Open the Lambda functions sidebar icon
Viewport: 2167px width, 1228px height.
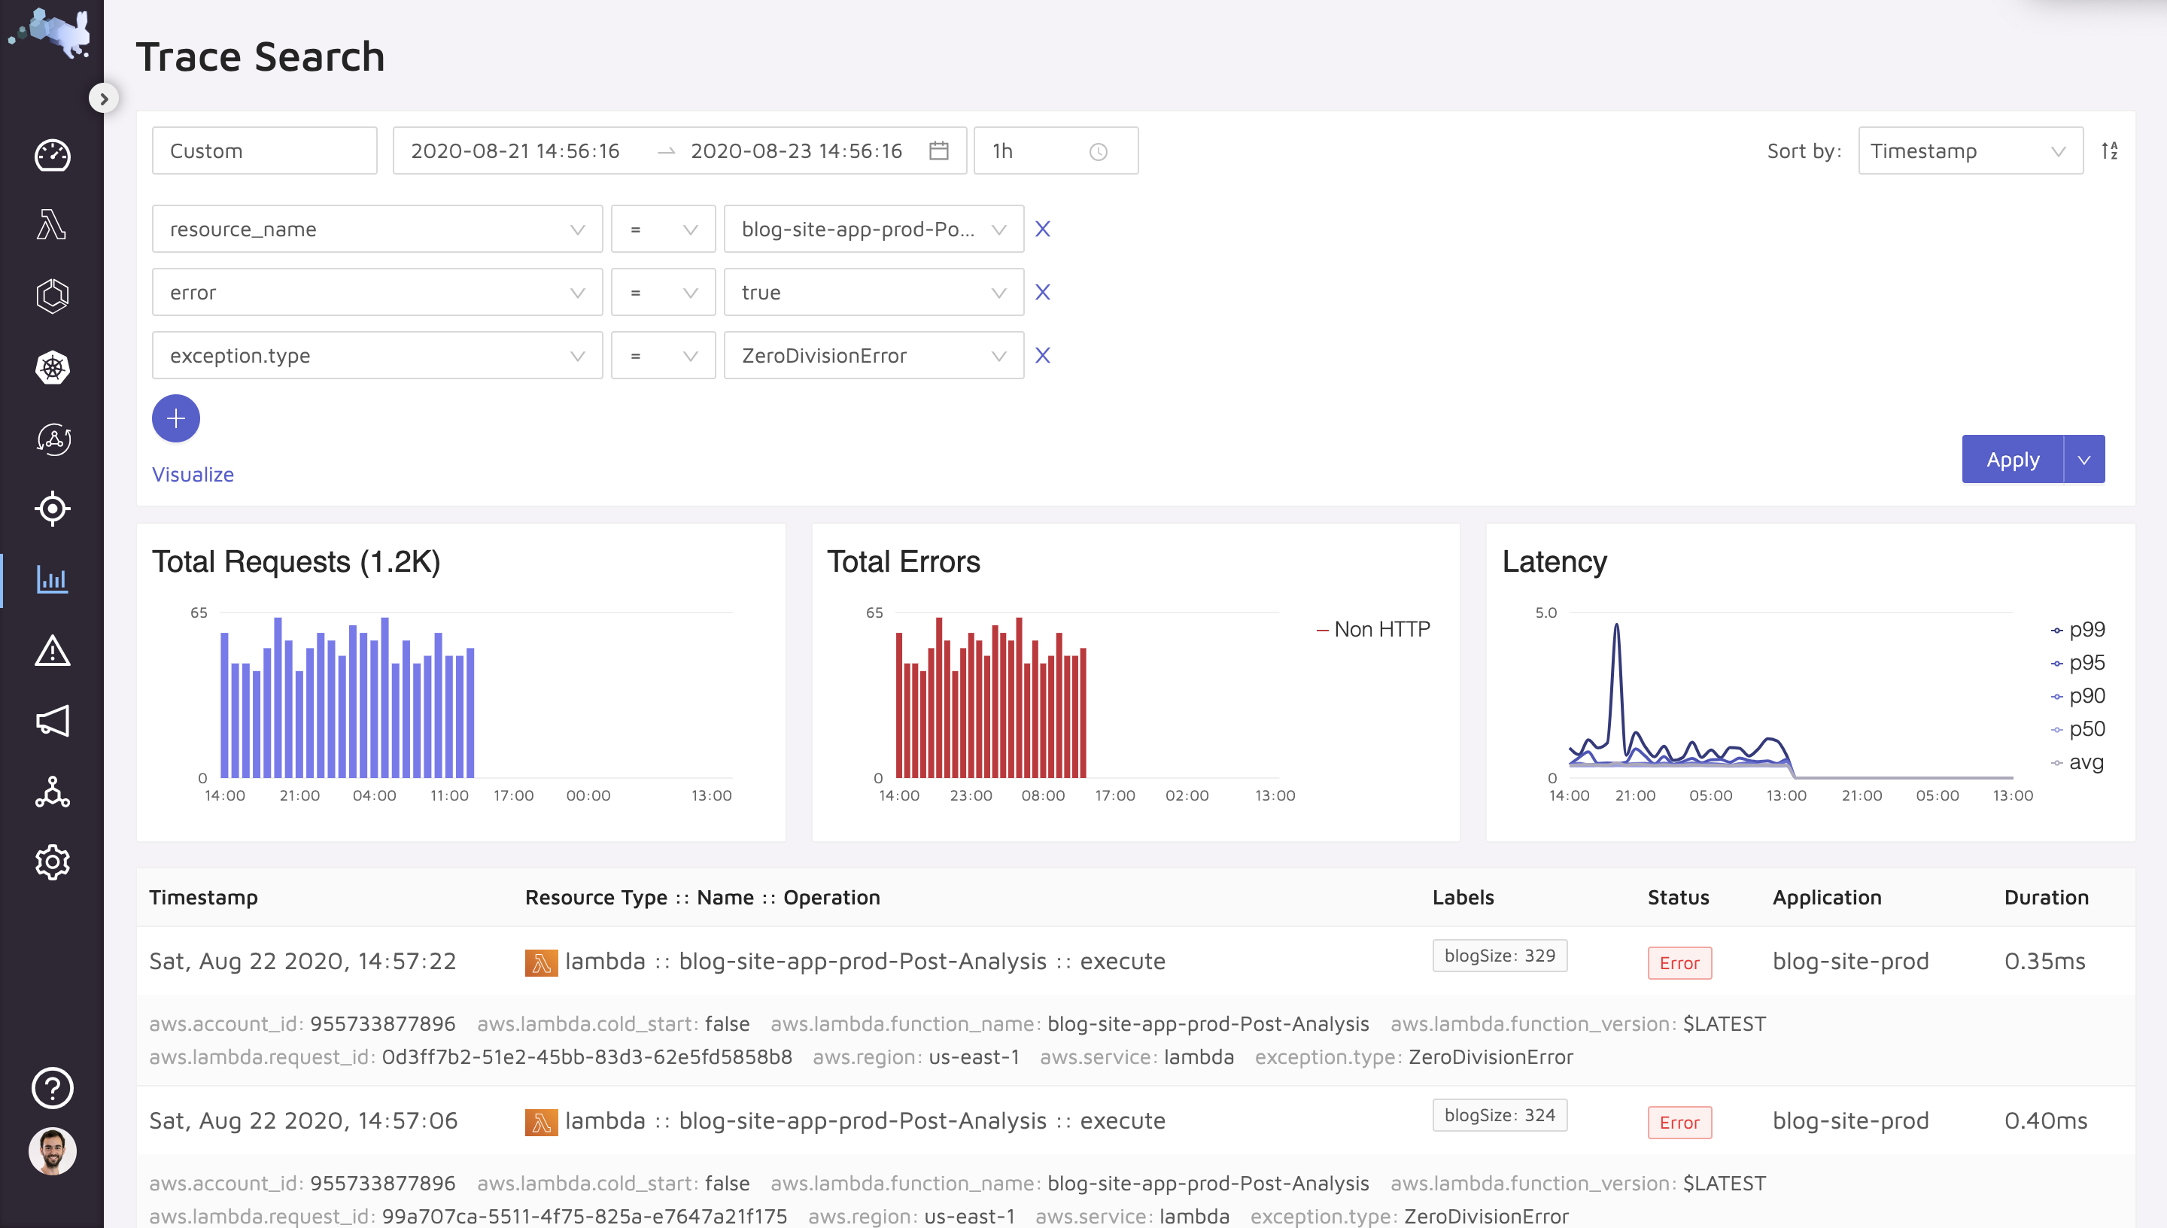[x=52, y=225]
